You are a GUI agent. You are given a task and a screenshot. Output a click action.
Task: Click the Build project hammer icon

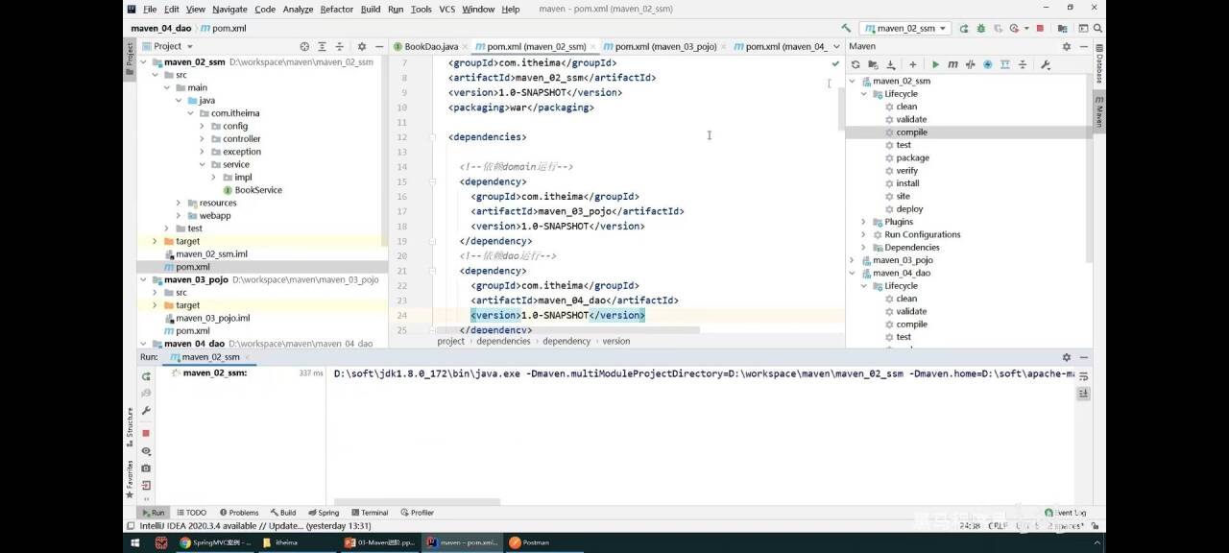pos(846,28)
